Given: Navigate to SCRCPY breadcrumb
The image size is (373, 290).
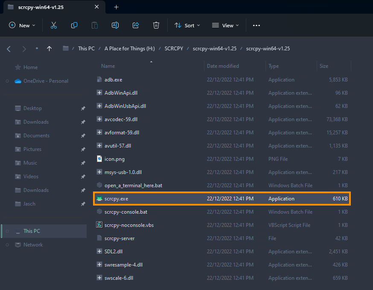Looking at the screenshot, I should (x=174, y=49).
